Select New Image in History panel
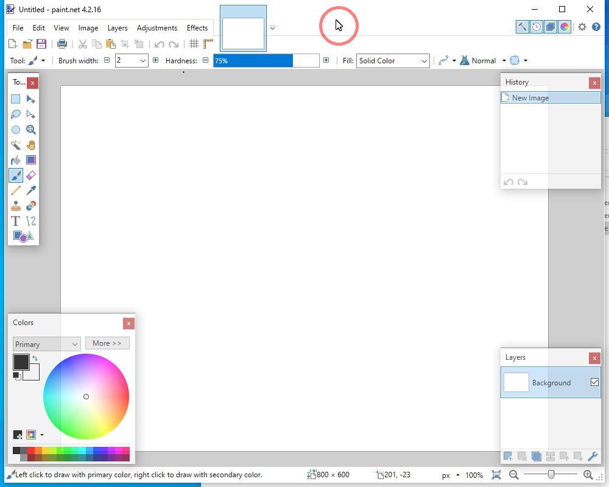 [530, 98]
